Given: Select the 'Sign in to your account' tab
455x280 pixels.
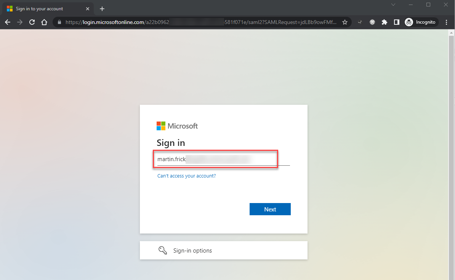Looking at the screenshot, I should coord(48,9).
